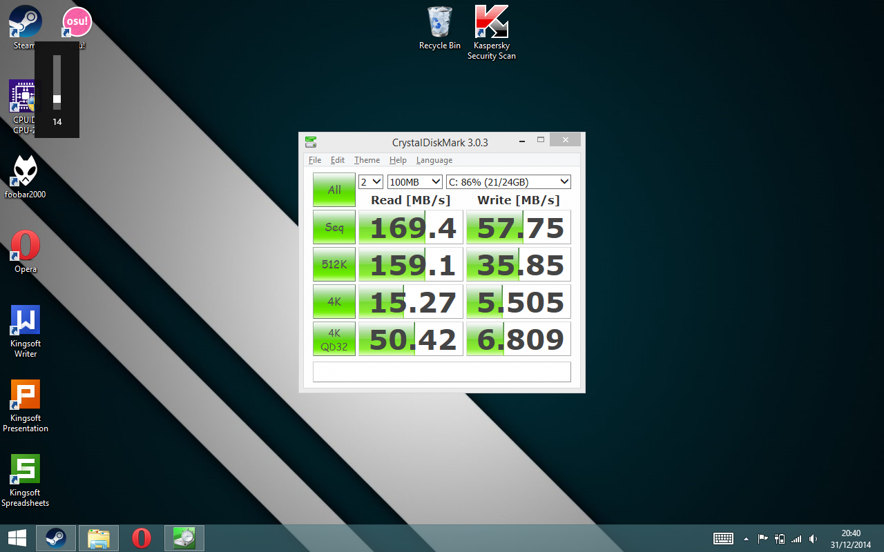Open the Windows Start button
This screenshot has height=552, width=884.
[x=17, y=538]
